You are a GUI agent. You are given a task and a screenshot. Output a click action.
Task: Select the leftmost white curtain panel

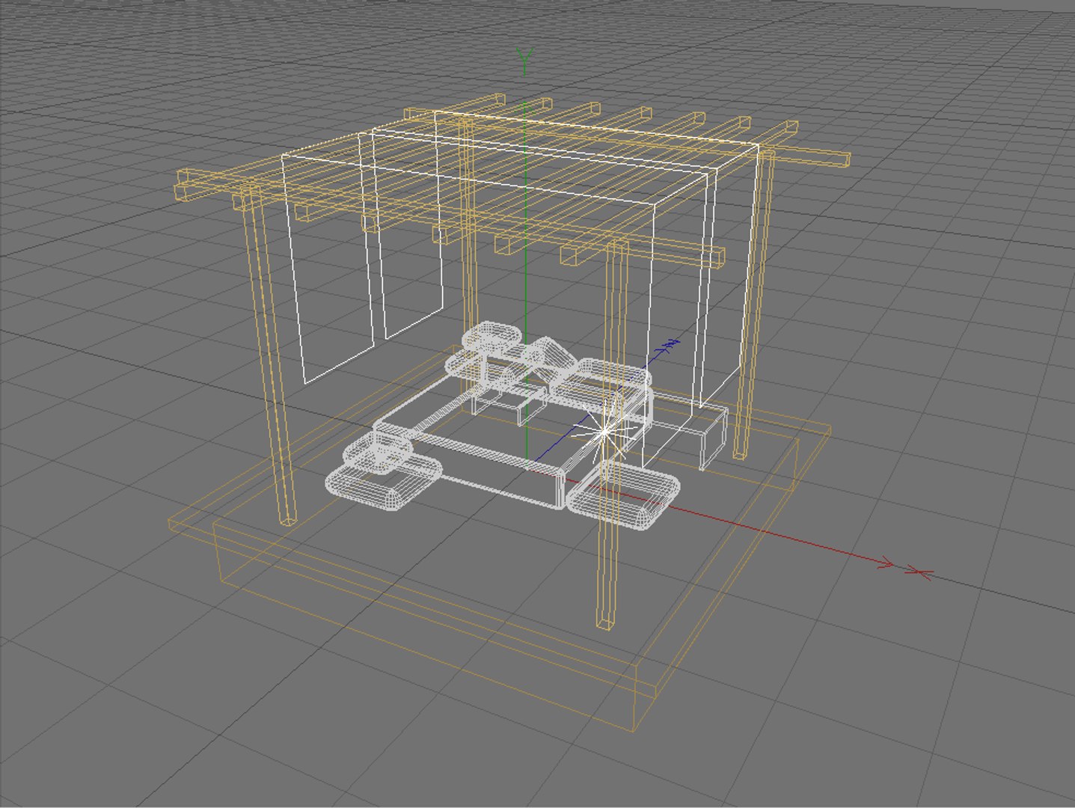[x=329, y=258]
